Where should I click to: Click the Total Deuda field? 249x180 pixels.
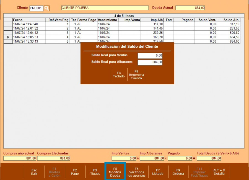click(209, 158)
